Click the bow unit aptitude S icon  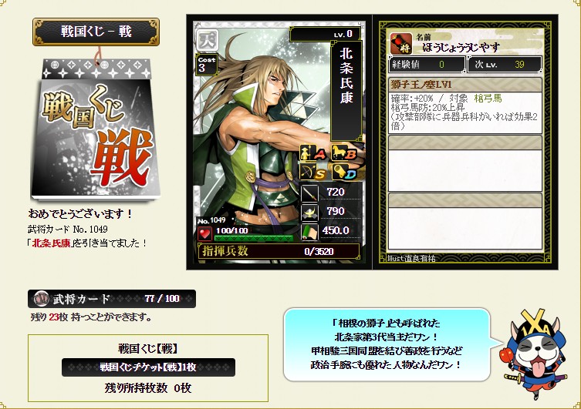tap(313, 172)
